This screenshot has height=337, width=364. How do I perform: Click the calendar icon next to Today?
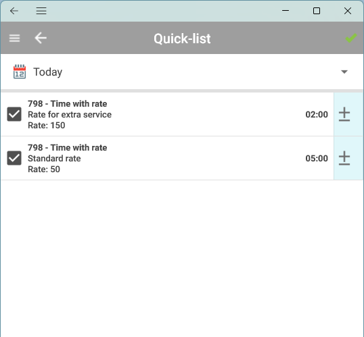[20, 72]
